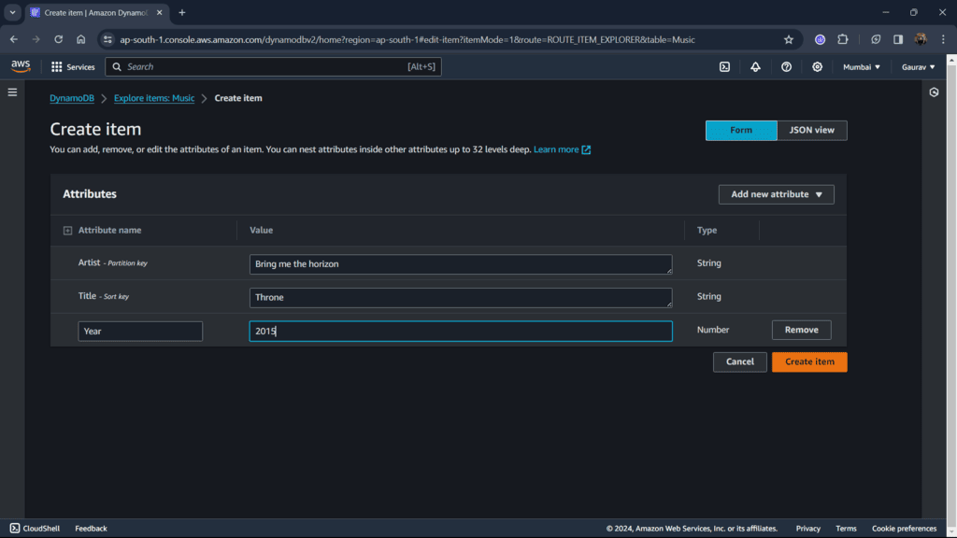Bookmark this page with star icon
The height and width of the screenshot is (538, 957).
[x=789, y=39]
